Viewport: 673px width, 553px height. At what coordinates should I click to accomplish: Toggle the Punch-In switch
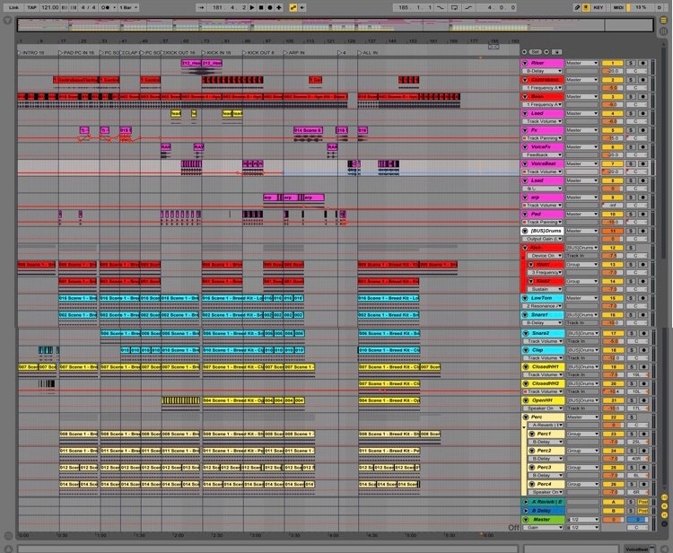[441, 7]
